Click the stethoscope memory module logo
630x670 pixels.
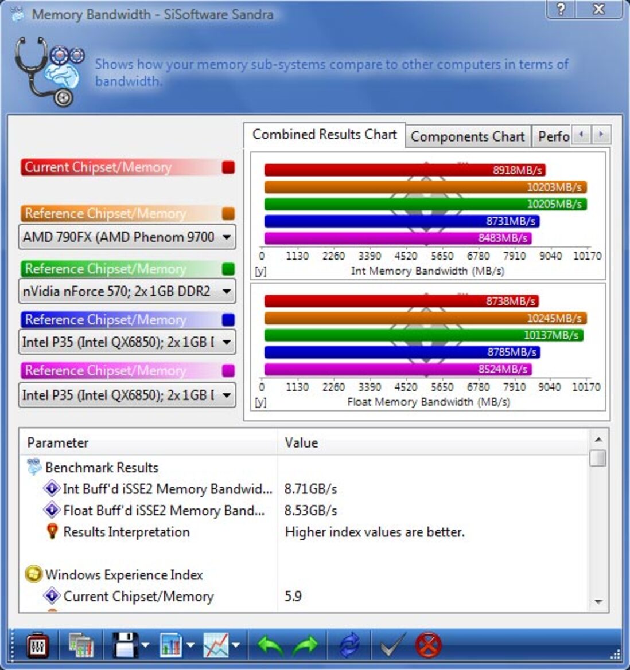coord(49,72)
